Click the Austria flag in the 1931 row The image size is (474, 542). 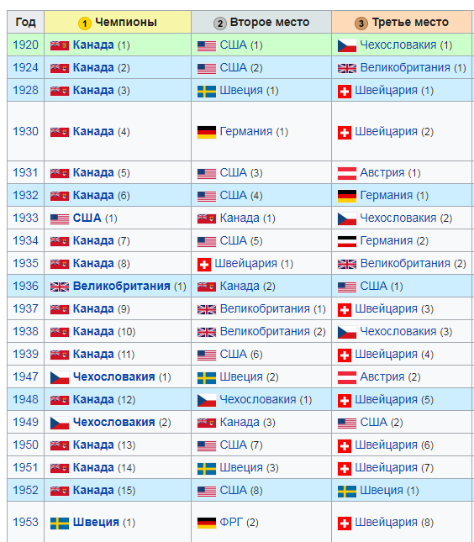[x=347, y=173]
